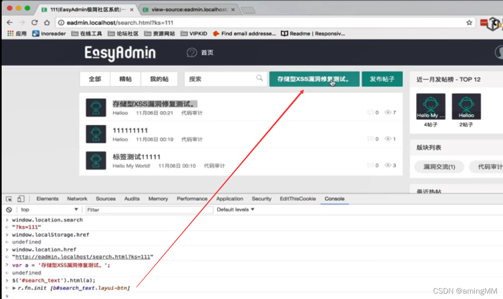Switch to the Elements tab in DevTools
Screen dimensions: 503x299
(47, 199)
